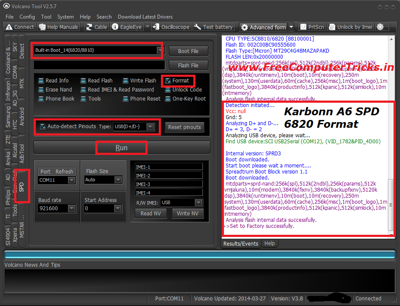Open the Config menu
Screen dimensions: 400x306
point(27,17)
